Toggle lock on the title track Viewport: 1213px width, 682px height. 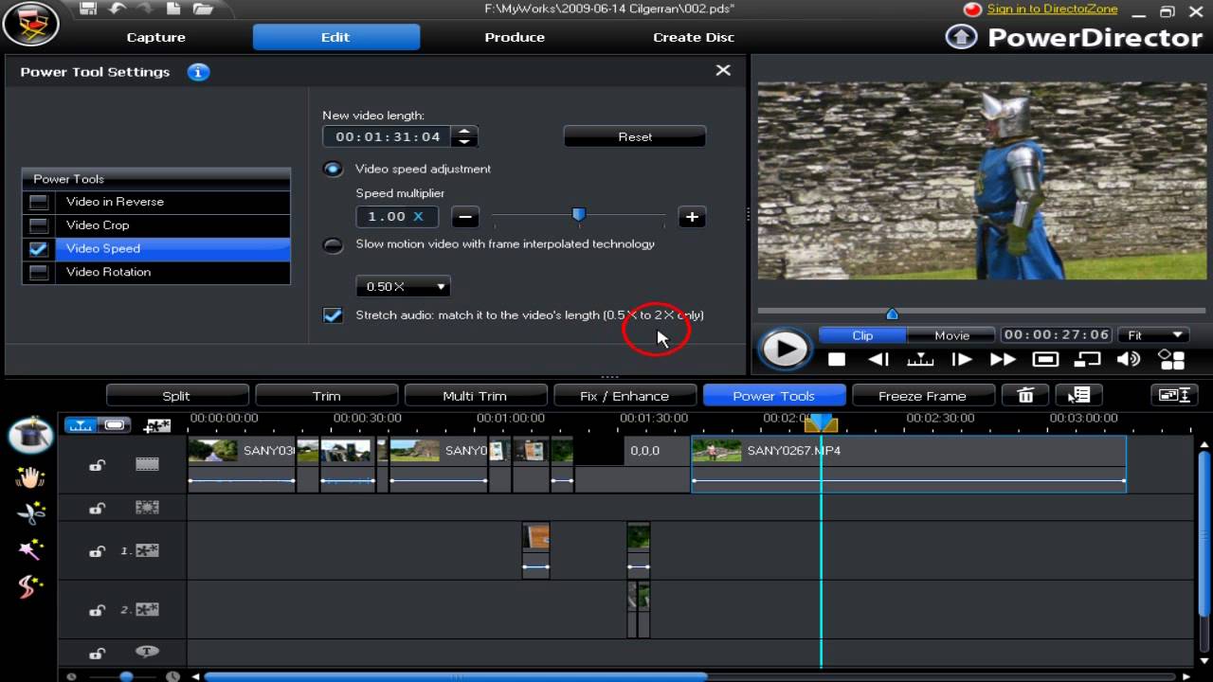97,653
